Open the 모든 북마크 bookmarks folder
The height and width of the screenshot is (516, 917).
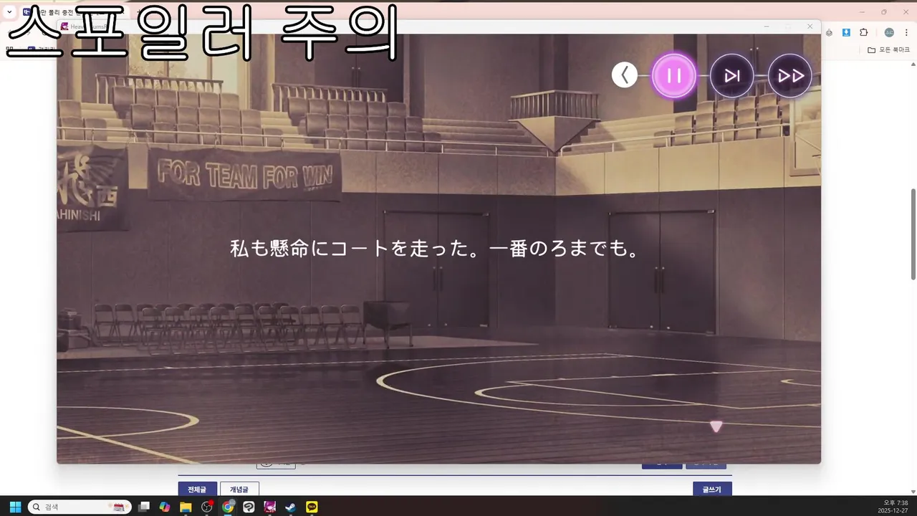tap(888, 49)
